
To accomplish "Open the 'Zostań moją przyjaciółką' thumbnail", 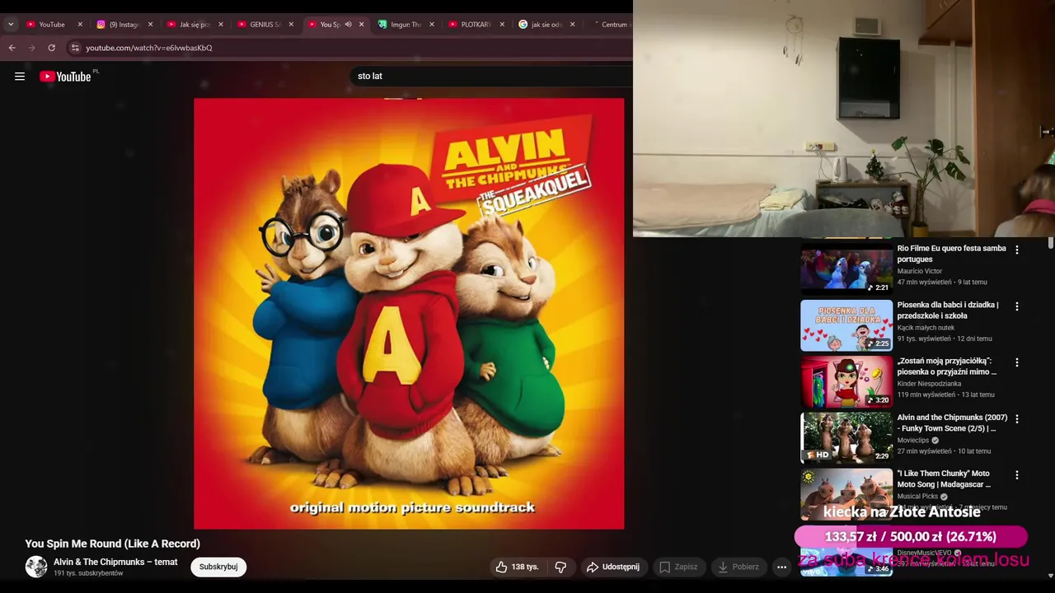I will click(x=846, y=381).
